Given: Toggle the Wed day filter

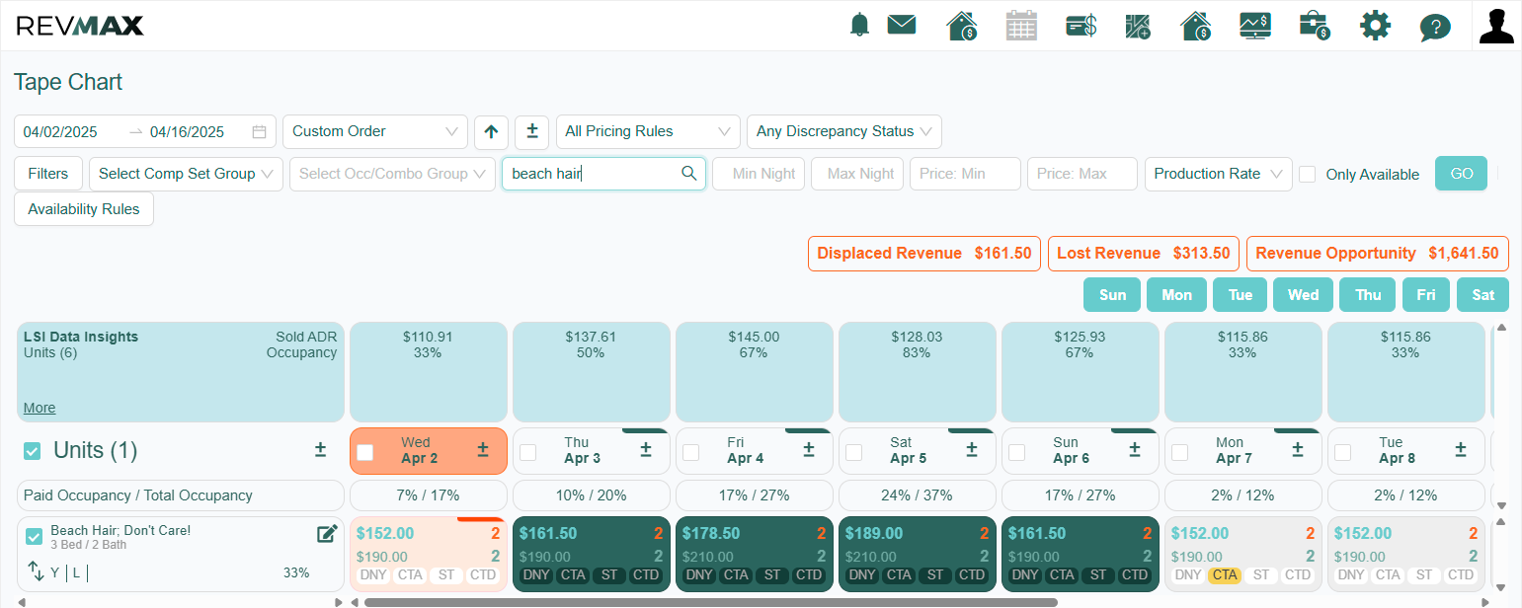Looking at the screenshot, I should tap(1303, 295).
